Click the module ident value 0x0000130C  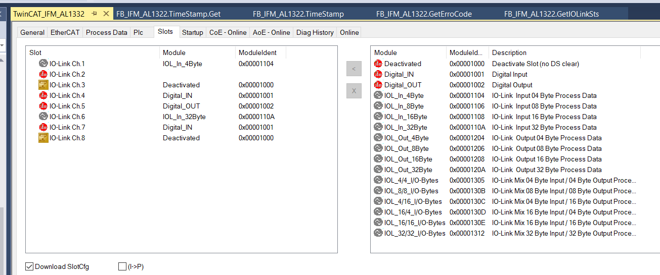click(x=467, y=201)
